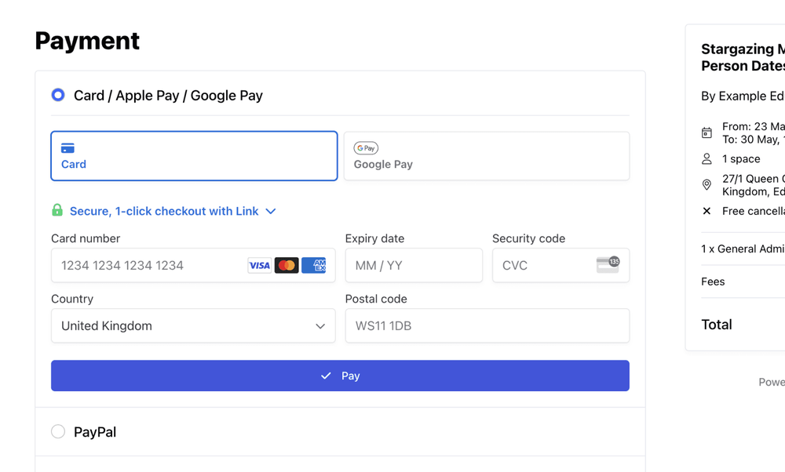The image size is (785, 472).
Task: Click the American Express icon
Action: [x=314, y=265]
